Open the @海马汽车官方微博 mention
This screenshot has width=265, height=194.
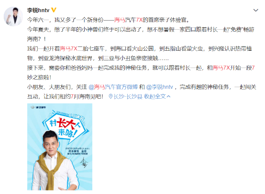click(113, 87)
